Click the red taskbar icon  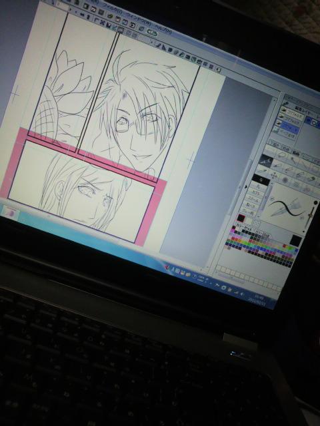(x=167, y=268)
